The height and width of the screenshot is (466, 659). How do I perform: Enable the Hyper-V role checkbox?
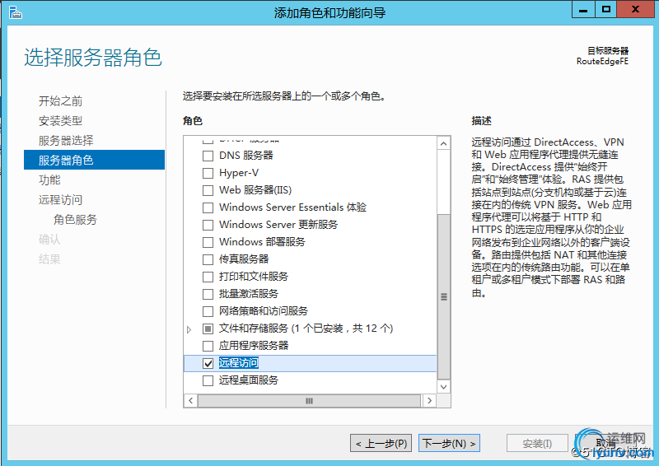[208, 173]
